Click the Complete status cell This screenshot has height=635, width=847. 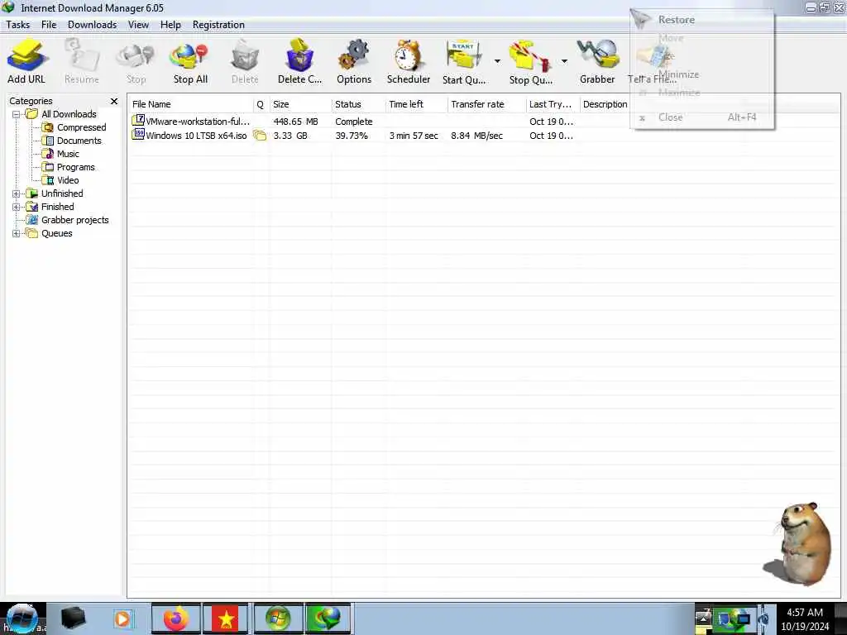354,122
